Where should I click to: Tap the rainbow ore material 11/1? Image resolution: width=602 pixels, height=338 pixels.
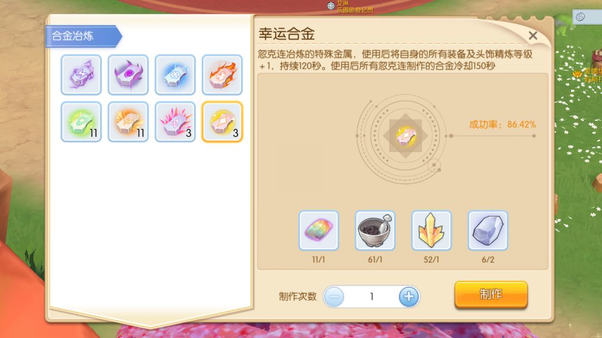point(319,231)
